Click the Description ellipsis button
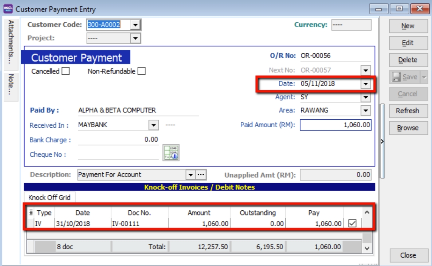The image size is (432, 266). tap(201, 175)
